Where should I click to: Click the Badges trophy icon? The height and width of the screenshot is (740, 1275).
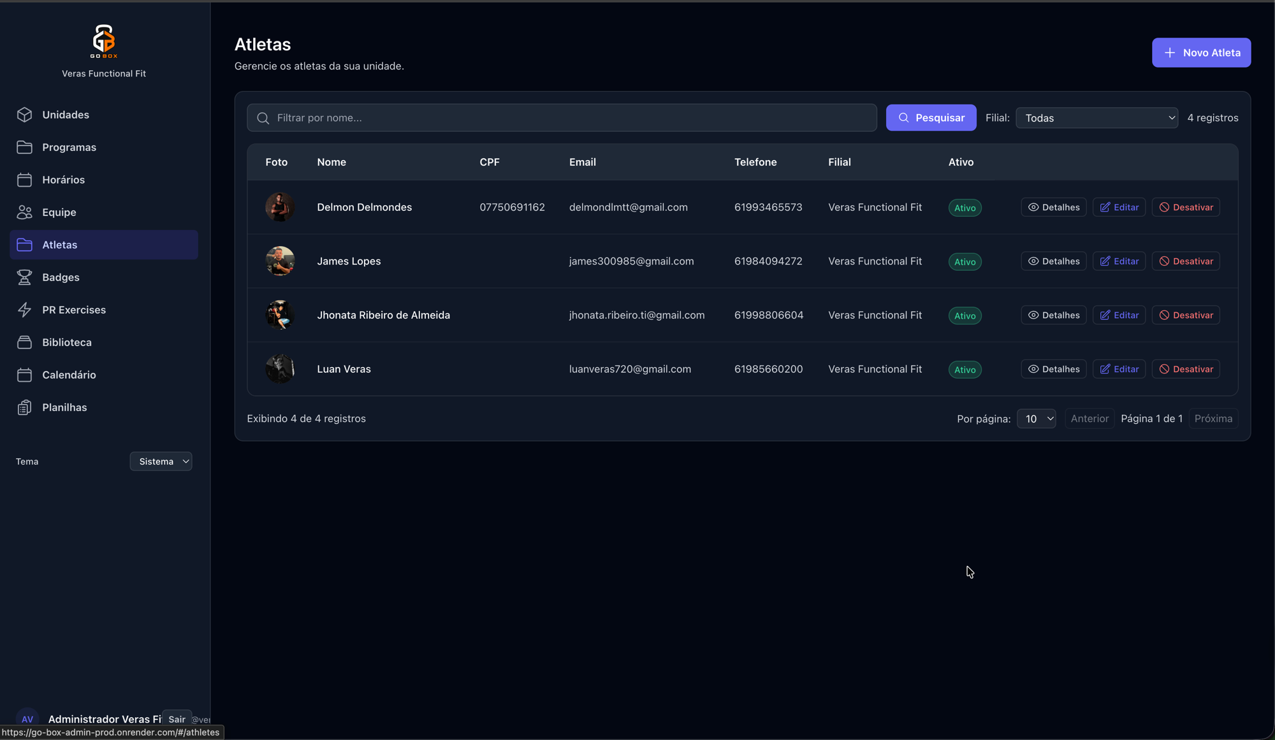(x=24, y=277)
